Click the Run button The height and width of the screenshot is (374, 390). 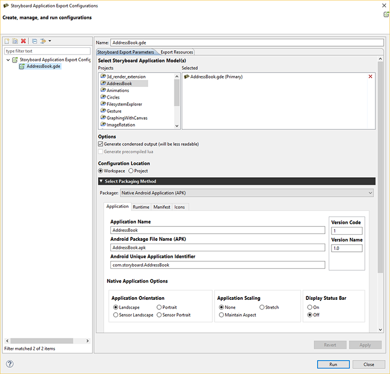[x=333, y=365]
